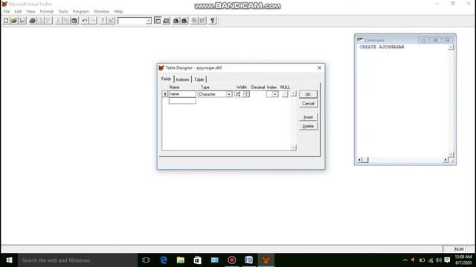Click the Save toolbar icon
Screen dimensions: 476x267
point(22,21)
